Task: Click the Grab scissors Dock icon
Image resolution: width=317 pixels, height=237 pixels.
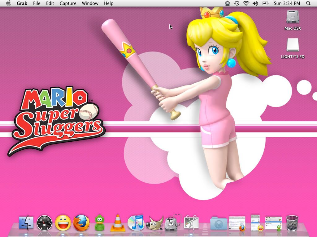Action: click(x=191, y=223)
